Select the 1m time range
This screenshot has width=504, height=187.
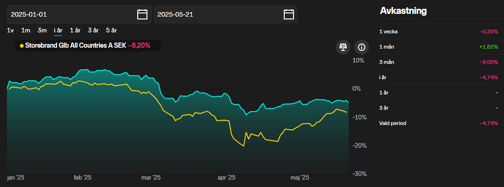[26, 30]
